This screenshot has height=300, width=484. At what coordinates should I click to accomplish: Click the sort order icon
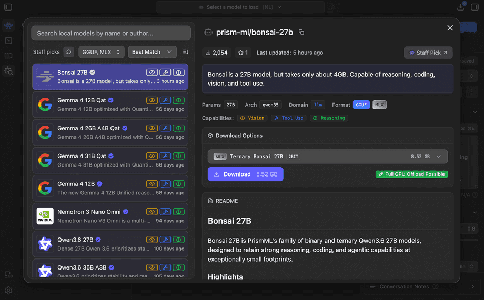click(186, 52)
